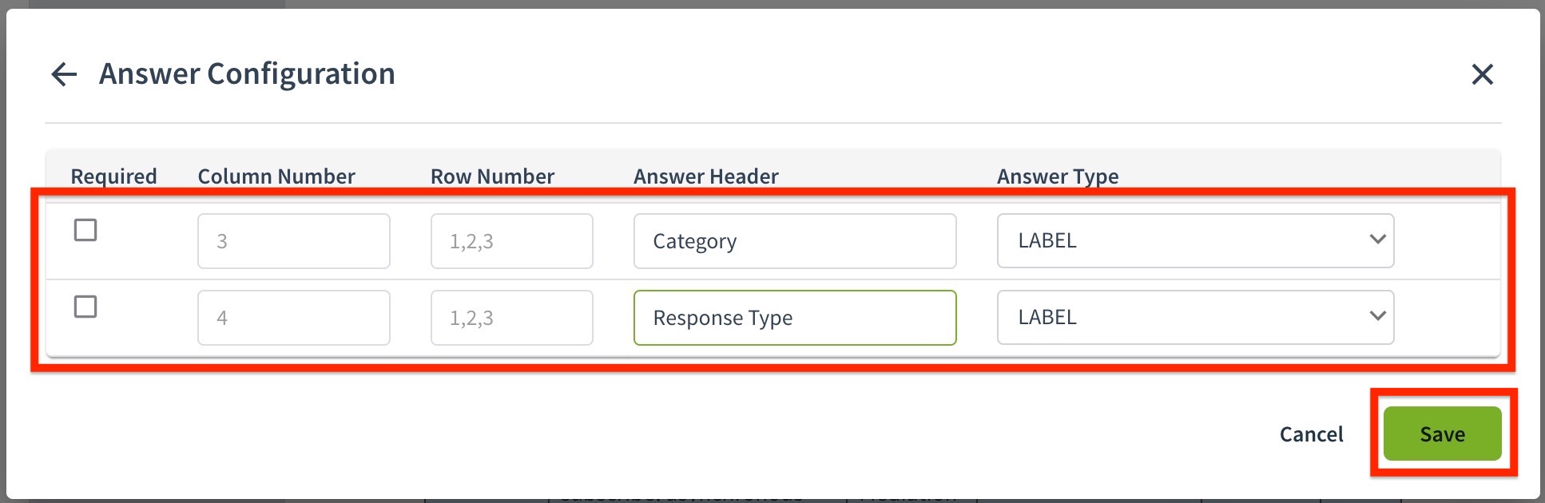
Task: Click the Answer Type column header
Action: [1058, 176]
